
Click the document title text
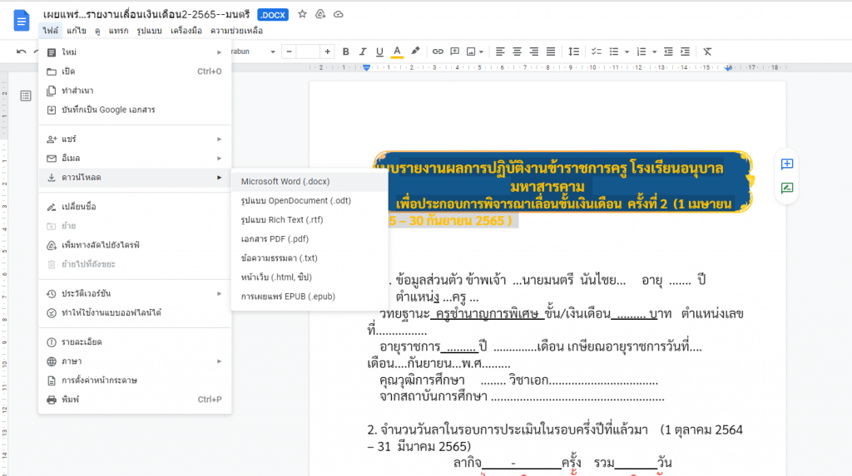tap(146, 15)
